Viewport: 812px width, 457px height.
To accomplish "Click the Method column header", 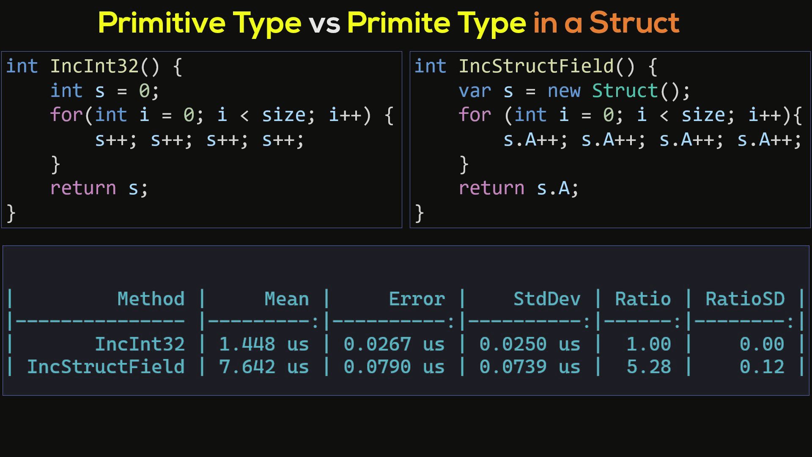I will point(151,299).
